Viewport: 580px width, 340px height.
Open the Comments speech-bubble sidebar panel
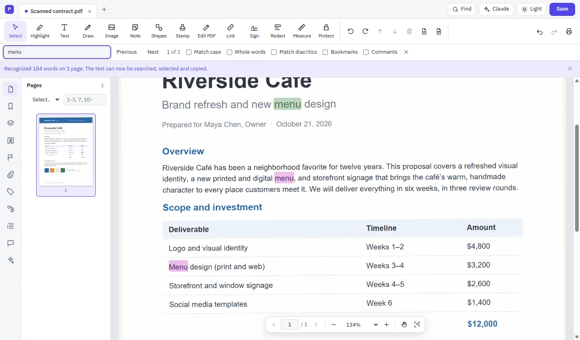[11, 243]
